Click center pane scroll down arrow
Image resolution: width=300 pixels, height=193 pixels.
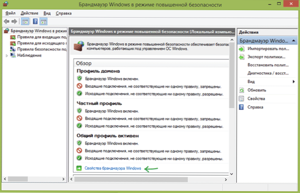pyautogui.click(x=232, y=174)
